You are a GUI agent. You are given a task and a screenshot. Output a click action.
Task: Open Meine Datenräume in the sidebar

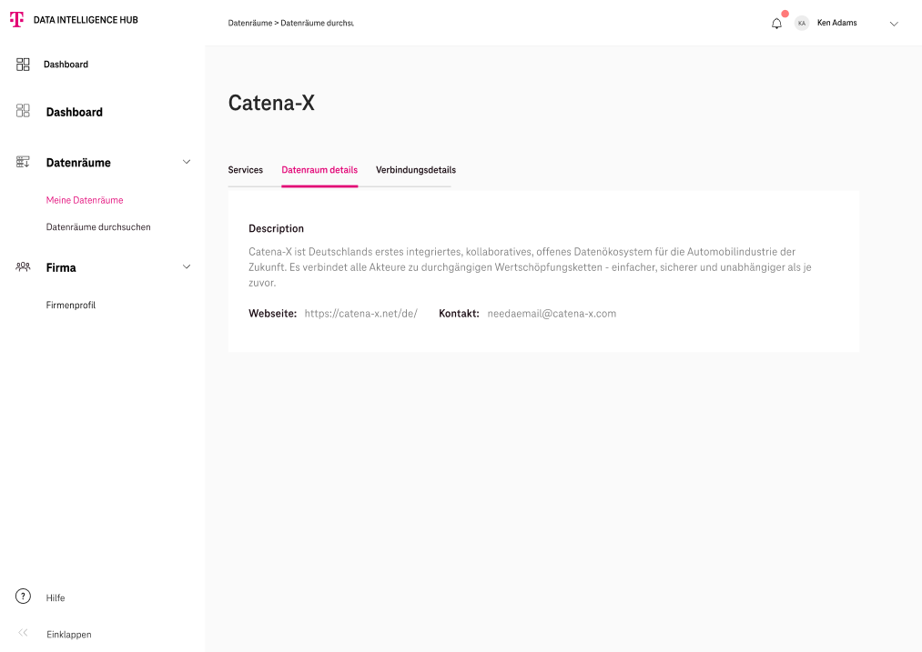click(x=85, y=200)
